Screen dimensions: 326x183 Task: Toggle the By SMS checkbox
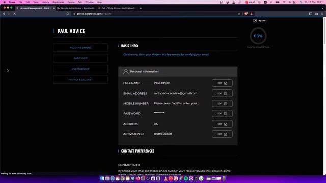(x=255, y=21)
